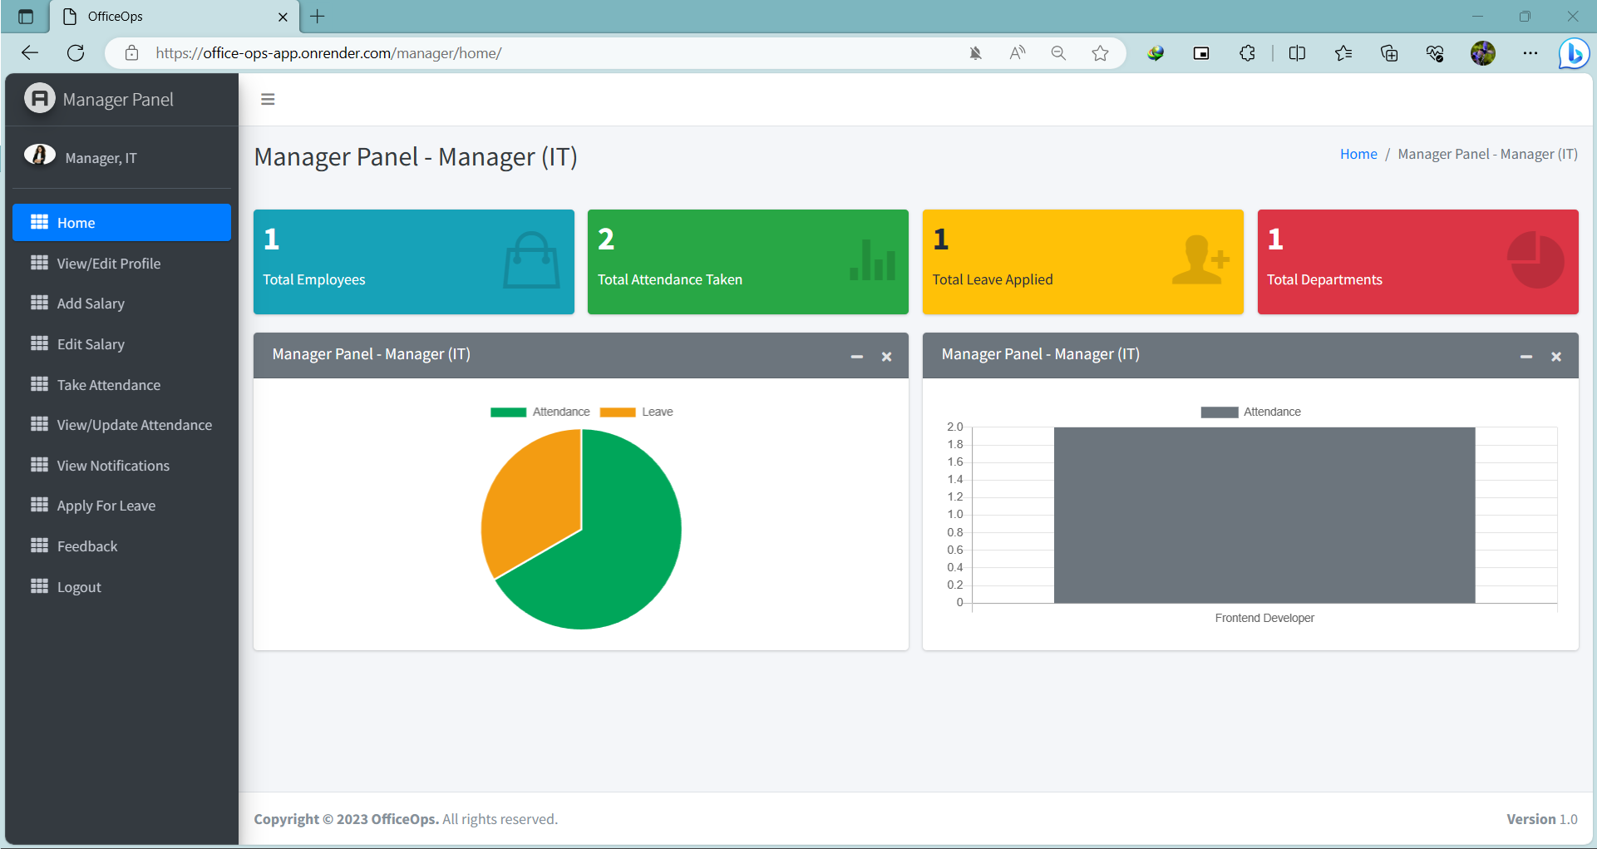Go to Add Salary
Viewport: 1597px width, 849px height.
121,304
